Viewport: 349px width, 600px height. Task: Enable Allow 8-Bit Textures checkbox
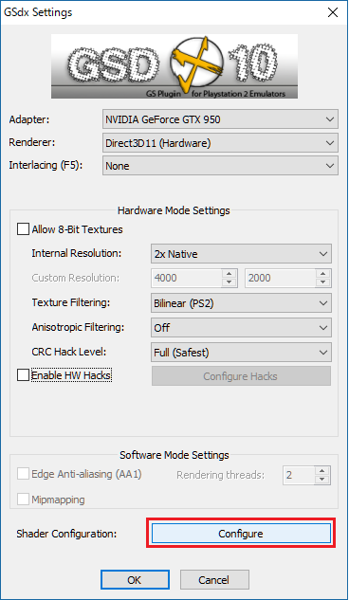tap(23, 229)
